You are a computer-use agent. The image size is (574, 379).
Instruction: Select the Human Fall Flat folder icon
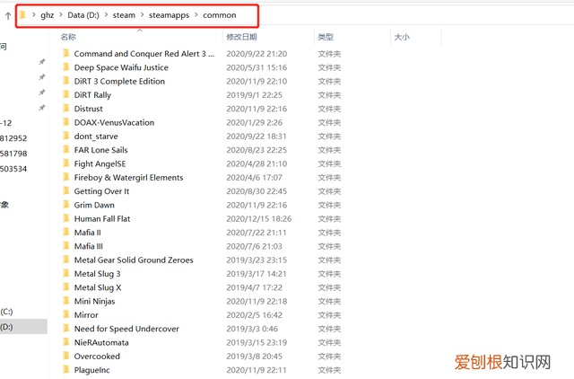[x=65, y=218]
